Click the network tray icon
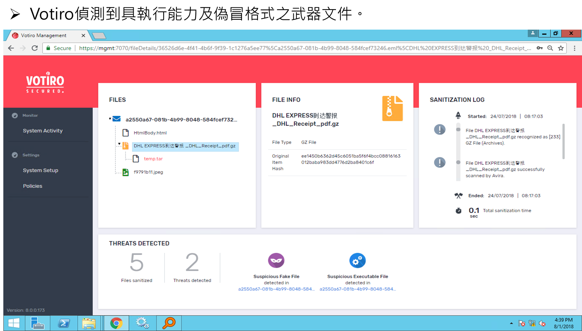This screenshot has height=331, width=582. (x=532, y=323)
